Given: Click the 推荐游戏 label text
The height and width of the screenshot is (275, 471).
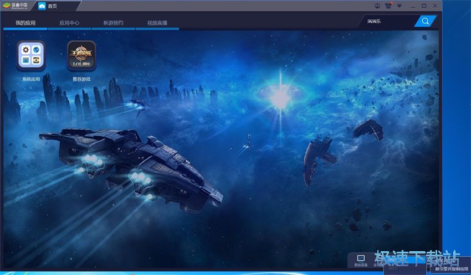Looking at the screenshot, I should (x=81, y=79).
